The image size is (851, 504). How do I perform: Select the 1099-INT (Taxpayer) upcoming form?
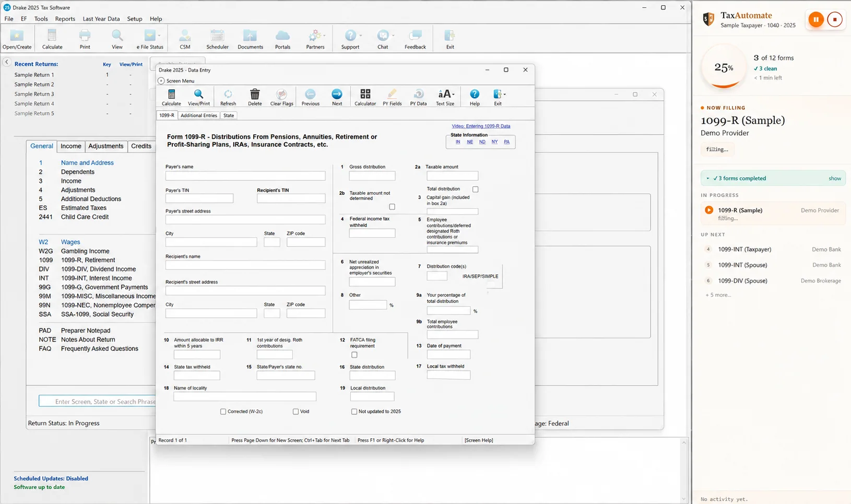point(773,250)
